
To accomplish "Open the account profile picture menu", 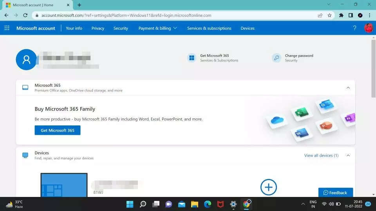I will click(368, 28).
